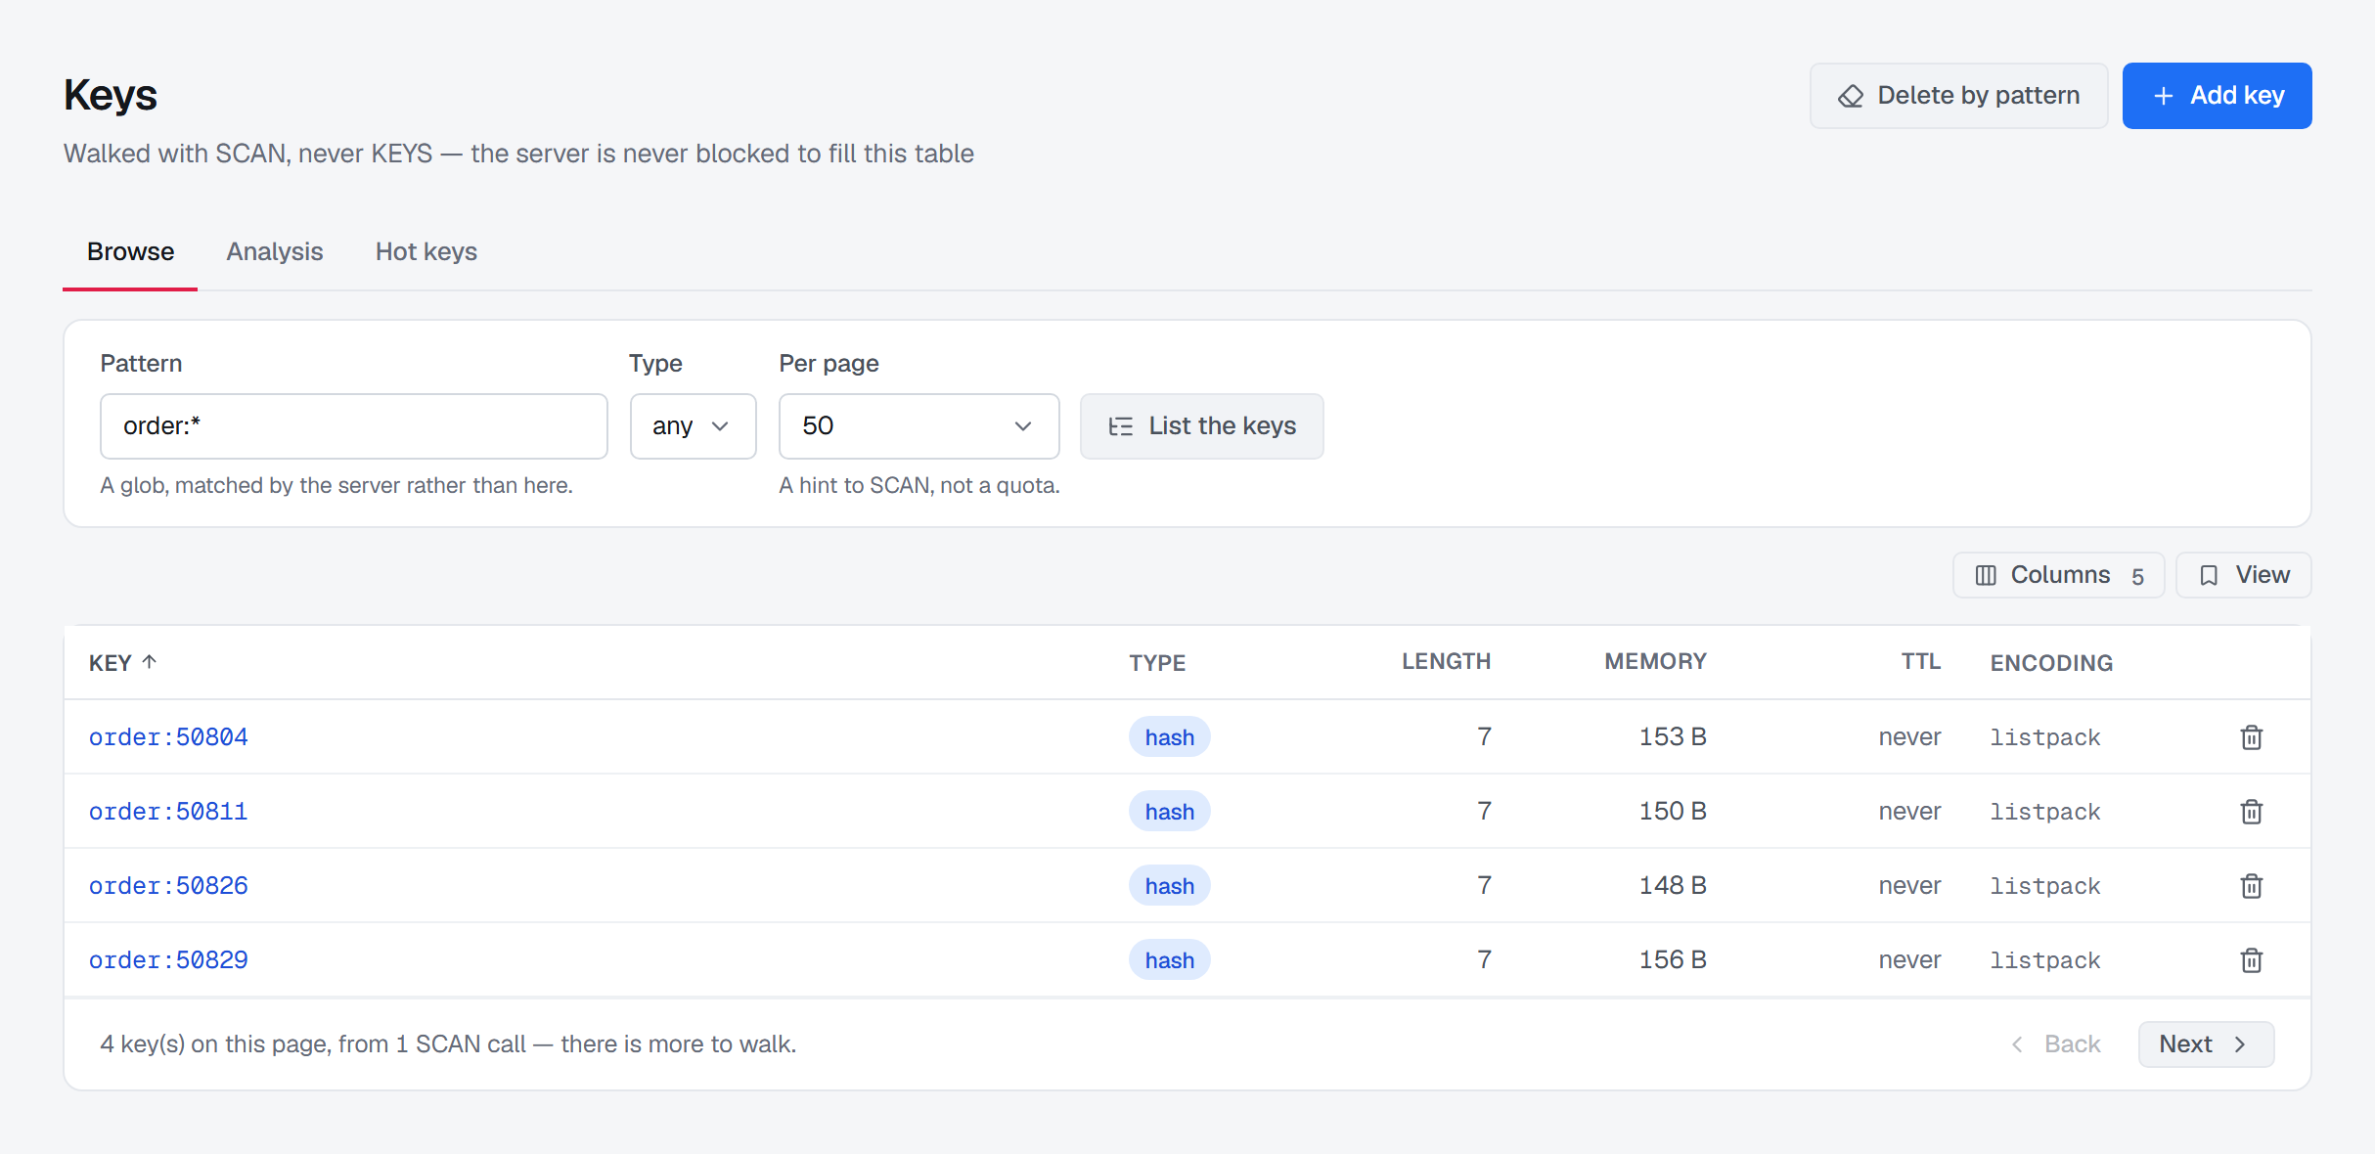2375x1154 pixels.
Task: Click the 153 B memory value
Action: (x=1673, y=736)
